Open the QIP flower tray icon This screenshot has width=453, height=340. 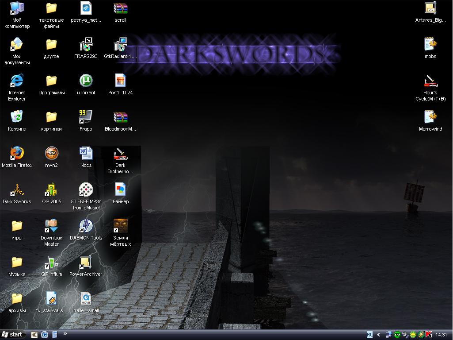click(413, 335)
